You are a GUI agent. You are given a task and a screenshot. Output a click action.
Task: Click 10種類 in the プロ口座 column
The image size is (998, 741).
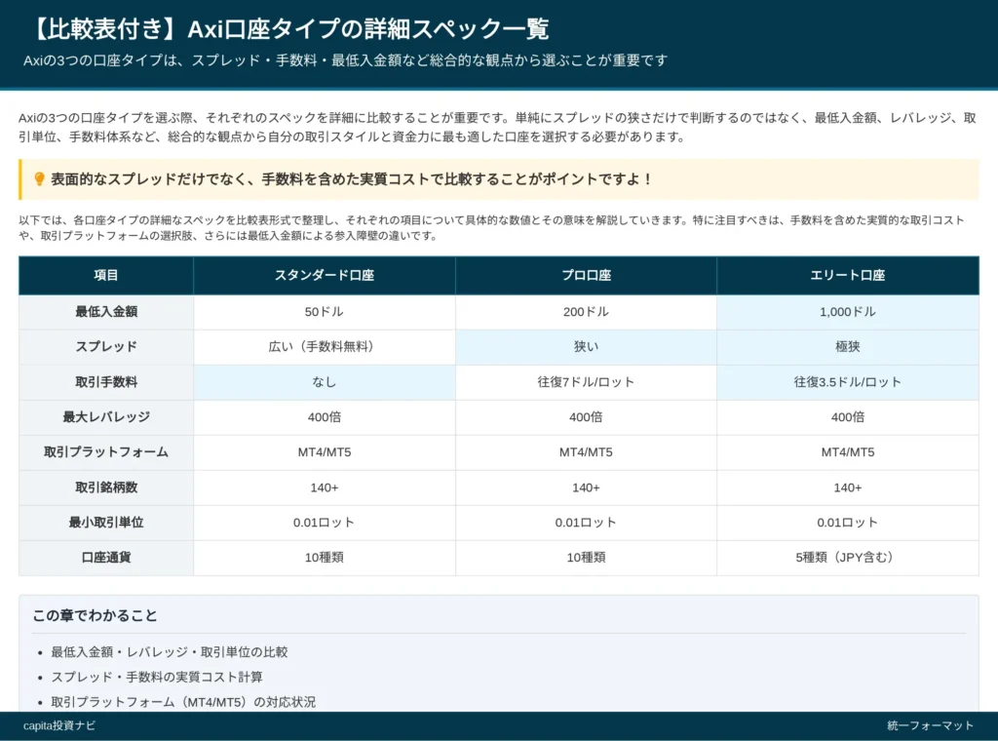point(586,558)
